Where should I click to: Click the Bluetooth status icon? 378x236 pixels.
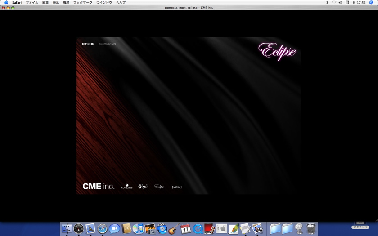coord(327,2)
